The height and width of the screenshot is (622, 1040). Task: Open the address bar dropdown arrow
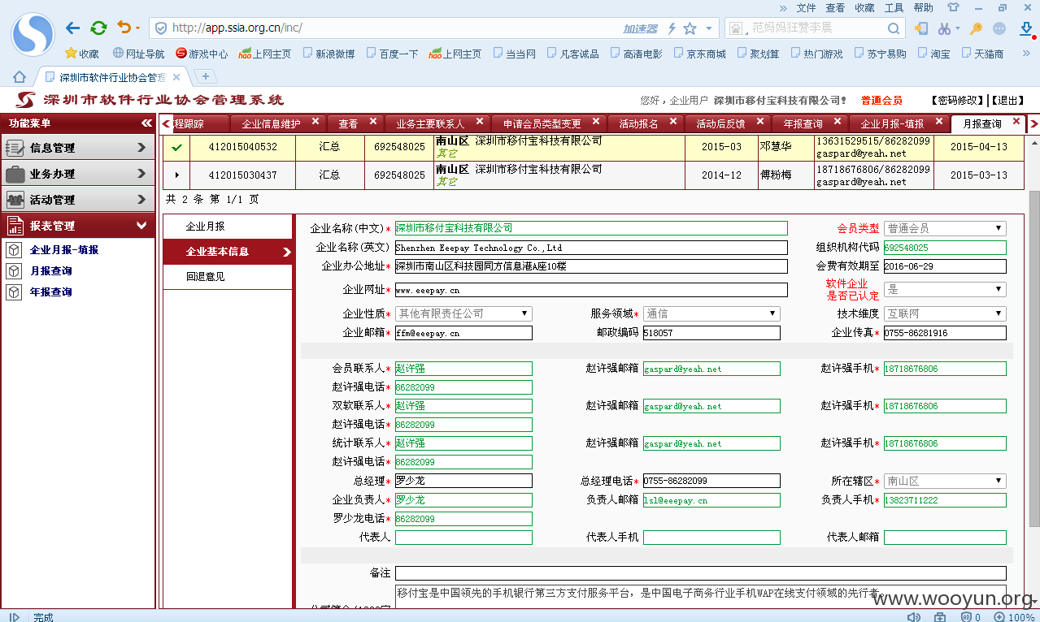[709, 28]
